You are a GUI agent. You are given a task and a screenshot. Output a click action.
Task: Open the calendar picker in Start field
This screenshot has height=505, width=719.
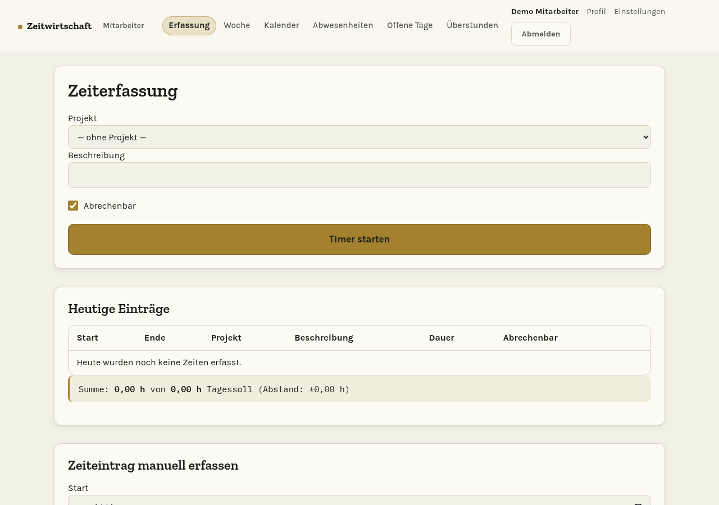pyautogui.click(x=638, y=503)
